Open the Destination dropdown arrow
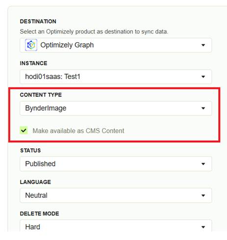Image resolution: width=227 pixels, height=240 pixels. pyautogui.click(x=203, y=45)
